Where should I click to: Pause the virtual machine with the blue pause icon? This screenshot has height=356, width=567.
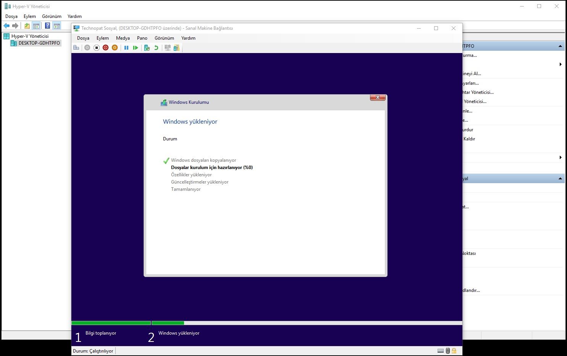click(x=126, y=48)
